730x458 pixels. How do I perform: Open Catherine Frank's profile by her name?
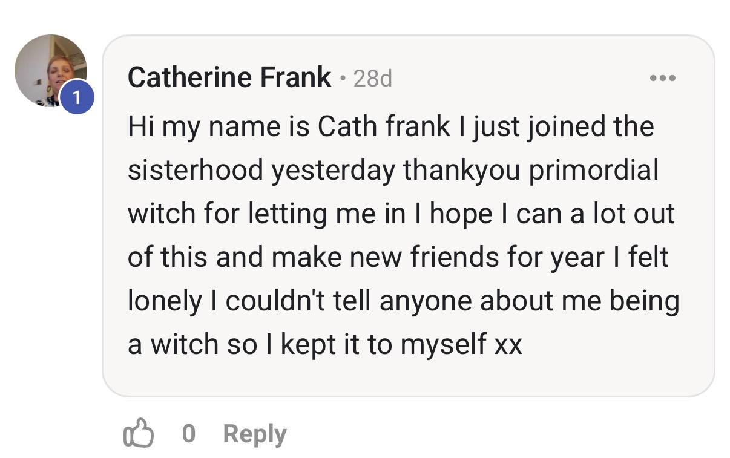click(228, 77)
